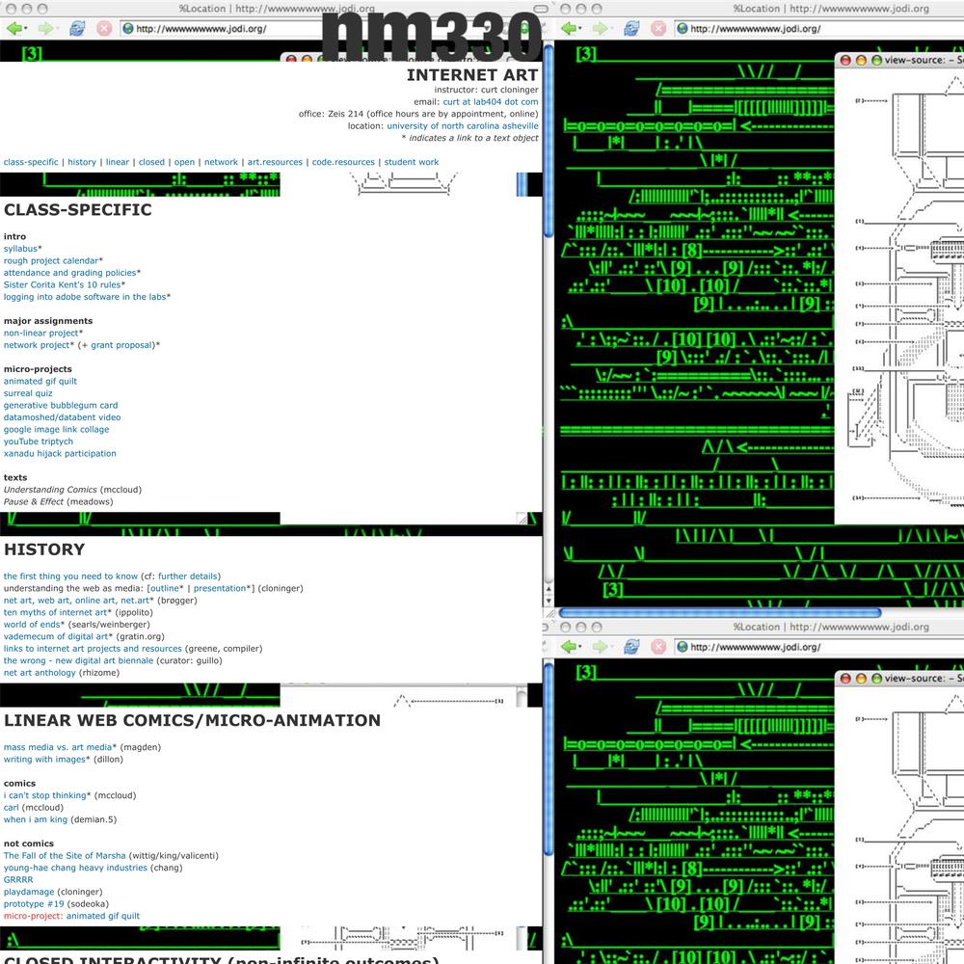
Task: Open the grant proposal link
Action: [x=121, y=345]
